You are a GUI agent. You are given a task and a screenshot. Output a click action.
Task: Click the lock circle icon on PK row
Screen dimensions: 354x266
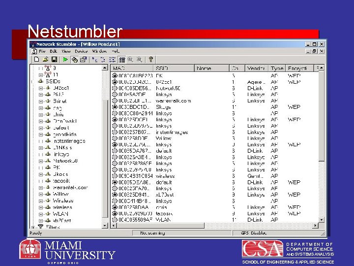(115, 75)
